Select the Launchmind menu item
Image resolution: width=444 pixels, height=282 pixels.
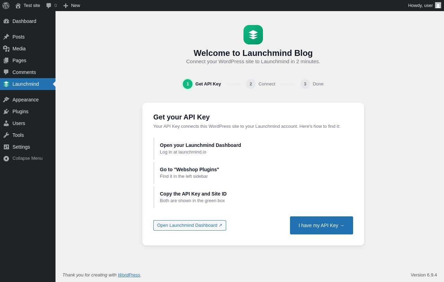[28, 84]
